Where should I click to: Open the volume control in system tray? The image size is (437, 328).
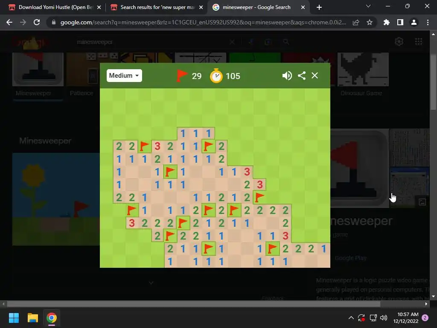point(384,318)
